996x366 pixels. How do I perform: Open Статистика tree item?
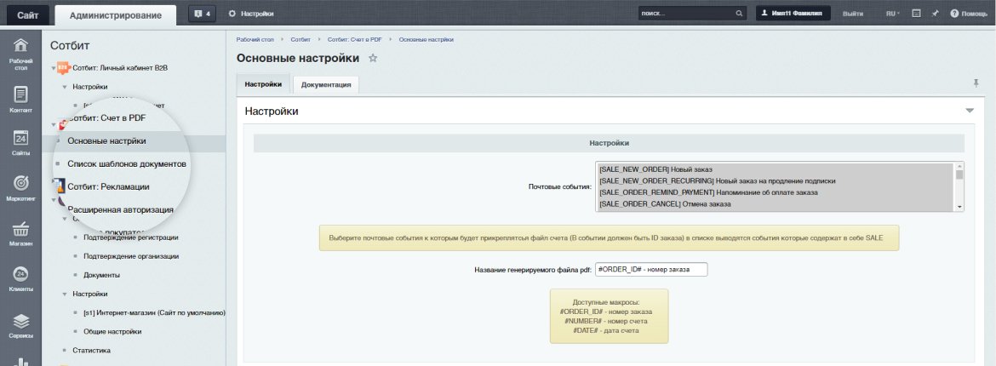(x=91, y=350)
